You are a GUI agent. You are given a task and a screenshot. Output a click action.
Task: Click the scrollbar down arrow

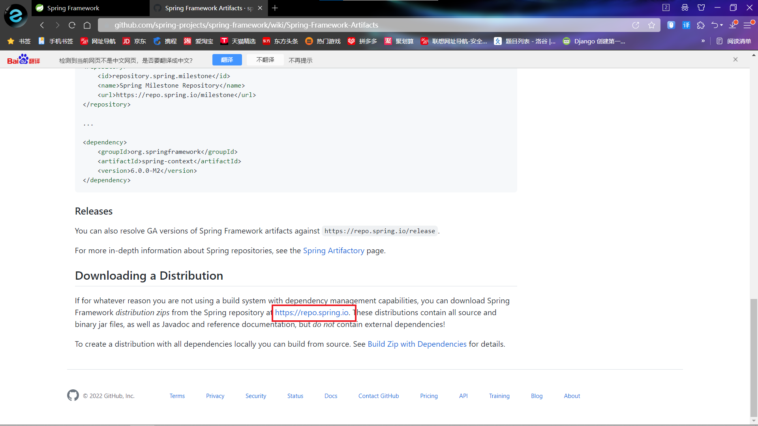click(754, 420)
